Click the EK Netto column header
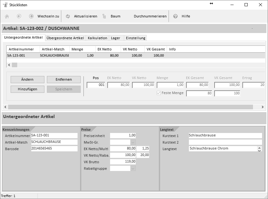 tap(108, 49)
